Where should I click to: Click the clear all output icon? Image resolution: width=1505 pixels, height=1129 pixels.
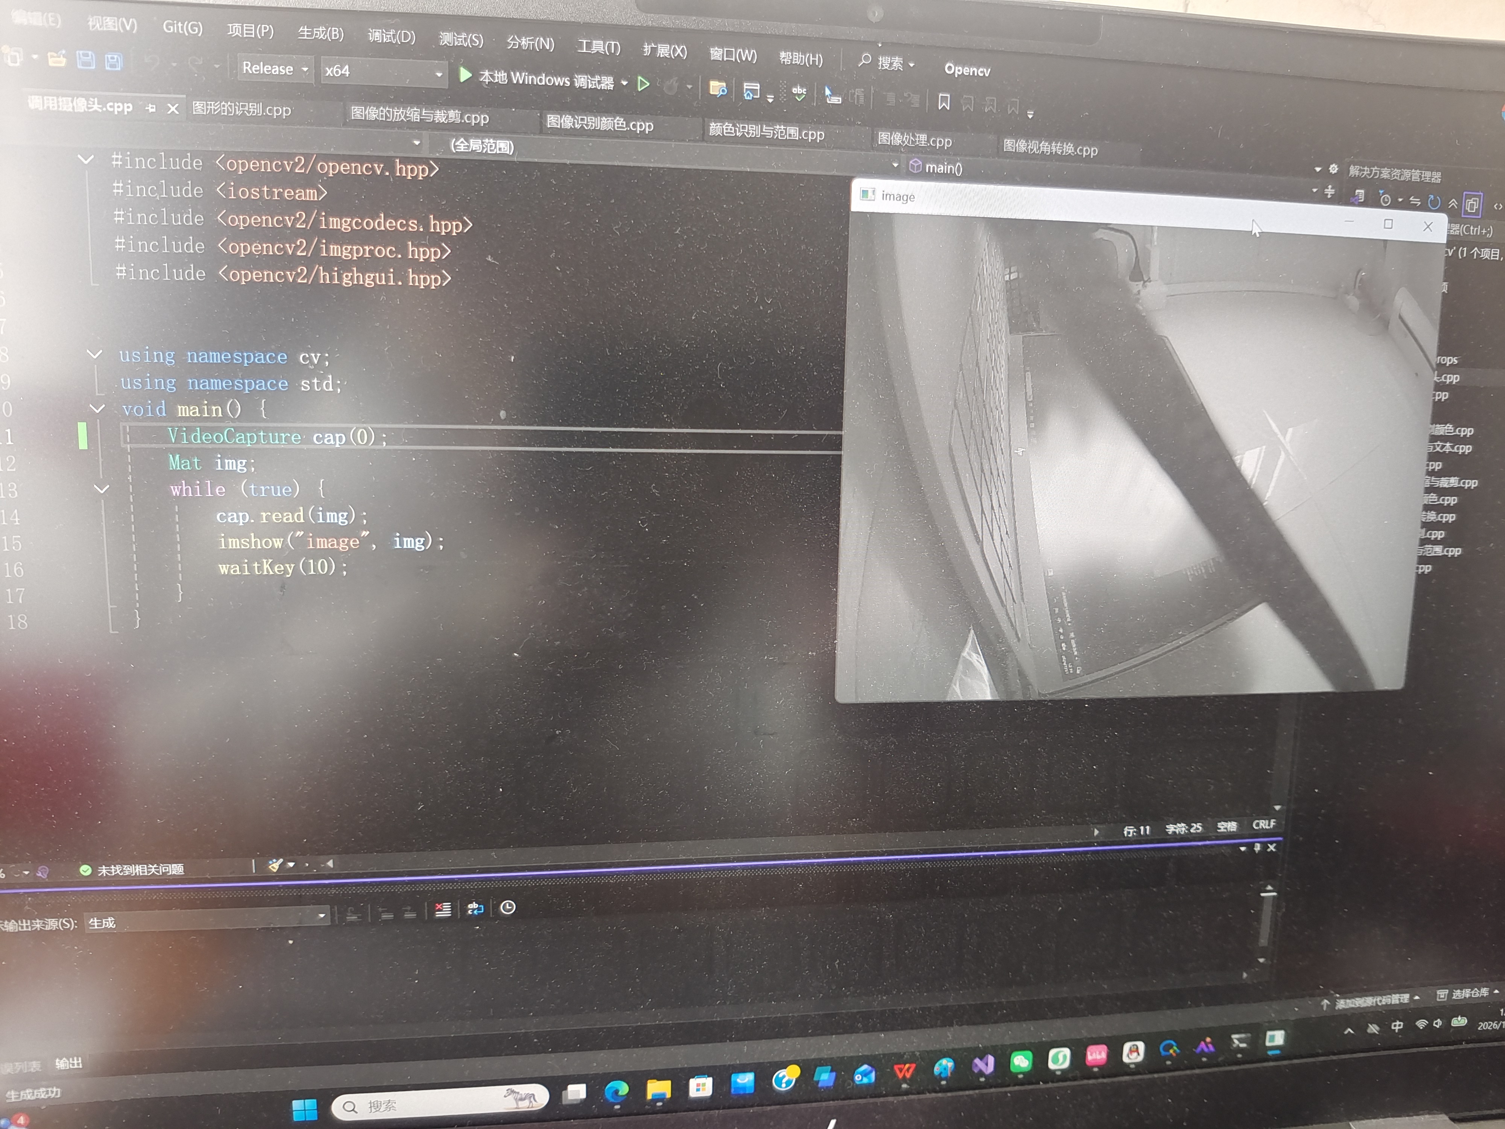click(443, 909)
